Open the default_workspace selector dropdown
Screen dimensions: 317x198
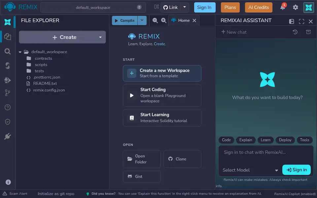pos(93,8)
